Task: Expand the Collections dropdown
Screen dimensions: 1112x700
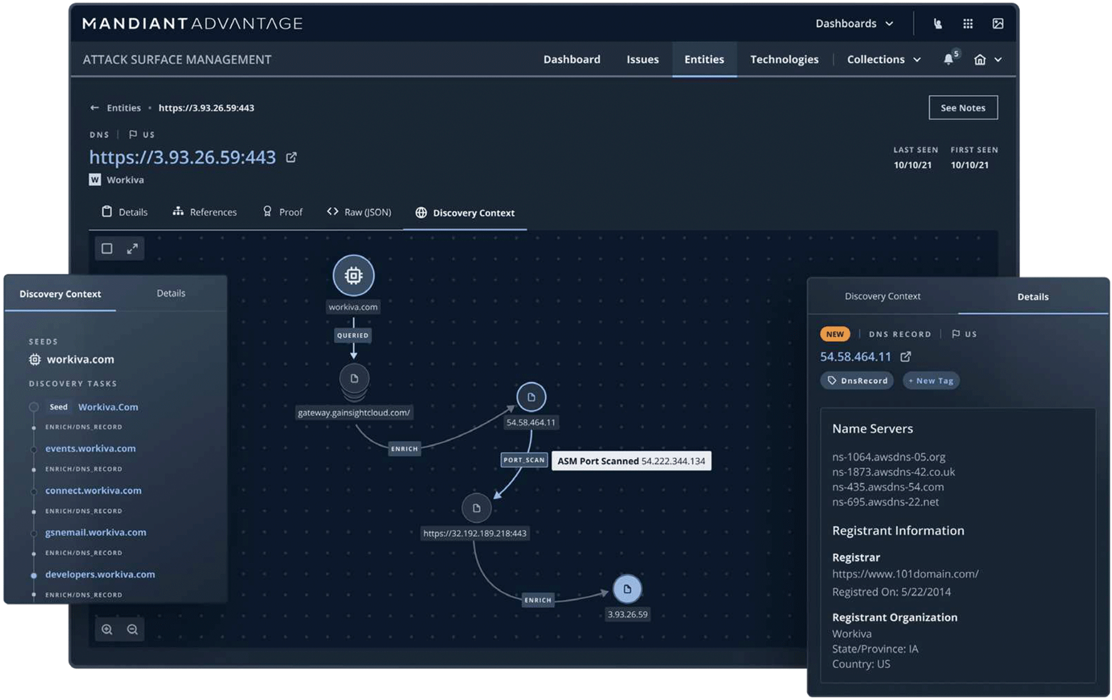Action: pyautogui.click(x=884, y=60)
